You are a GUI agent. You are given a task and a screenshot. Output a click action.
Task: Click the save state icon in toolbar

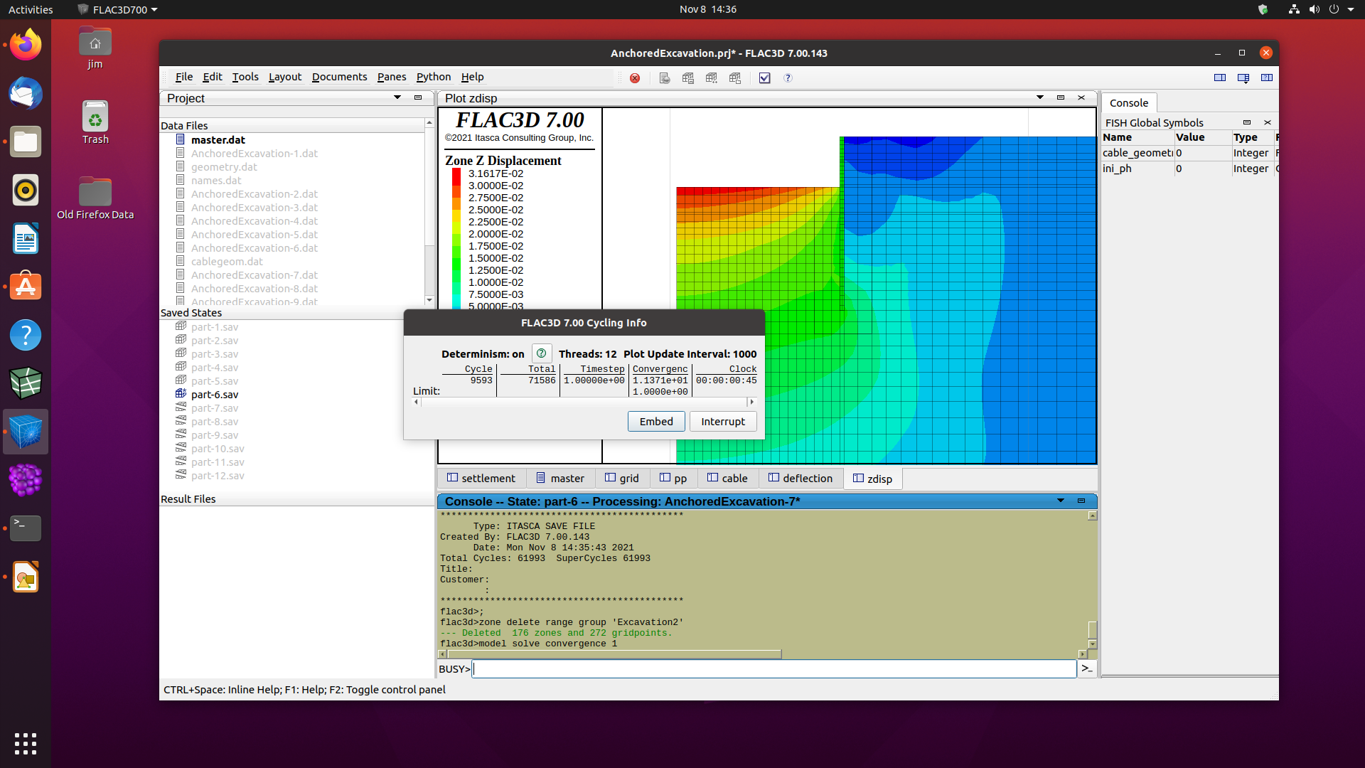click(689, 78)
